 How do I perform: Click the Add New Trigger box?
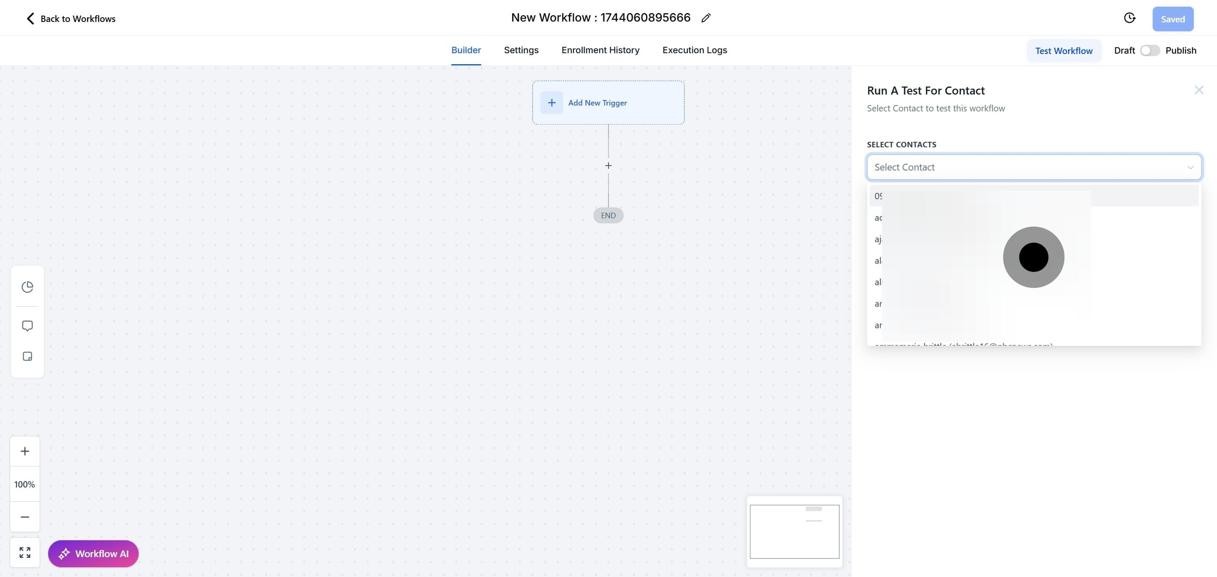(x=608, y=103)
